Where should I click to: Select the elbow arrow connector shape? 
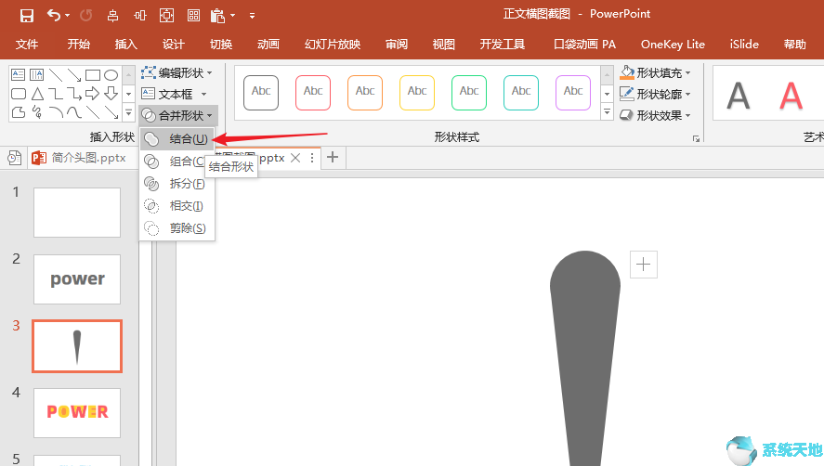[x=74, y=94]
